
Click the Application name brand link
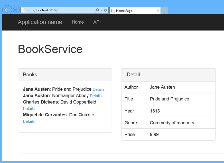coord(40,22)
